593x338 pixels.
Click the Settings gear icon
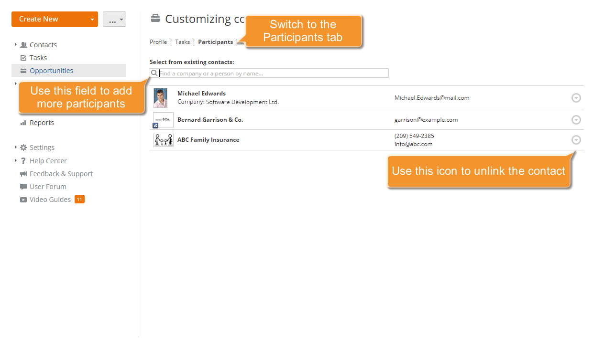(x=22, y=148)
